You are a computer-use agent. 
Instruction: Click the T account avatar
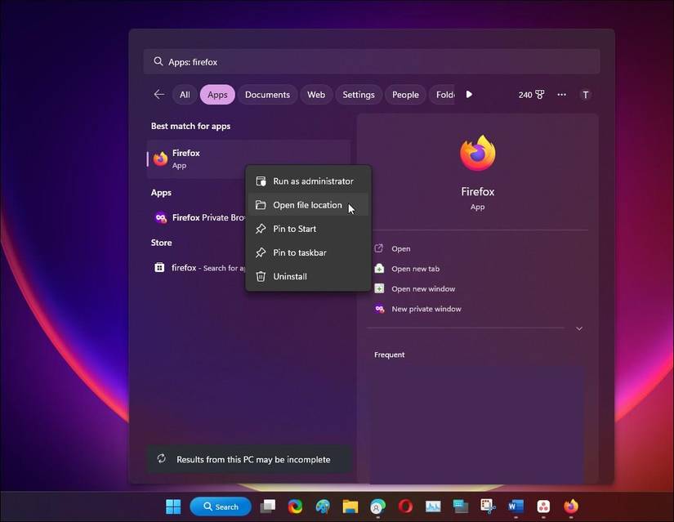585,95
